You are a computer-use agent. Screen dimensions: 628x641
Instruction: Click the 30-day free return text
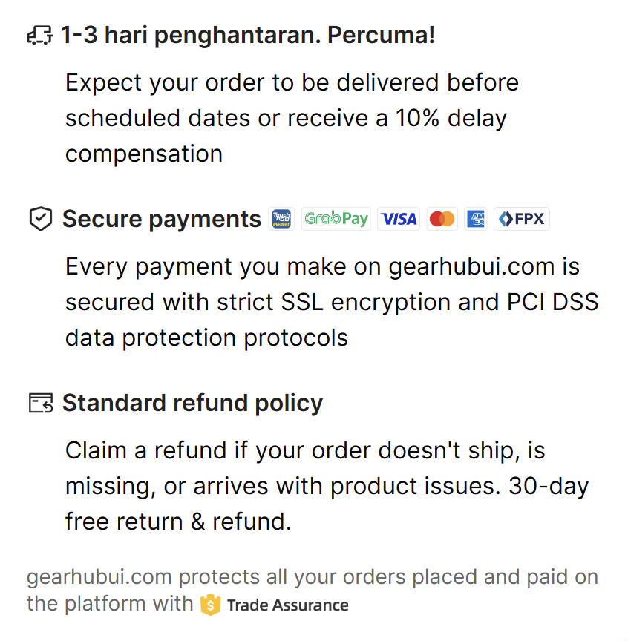pyautogui.click(x=178, y=522)
